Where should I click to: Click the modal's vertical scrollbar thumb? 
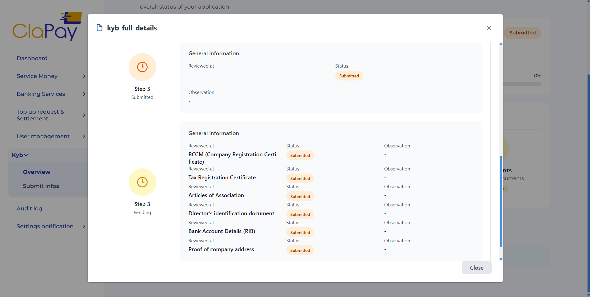[501, 201]
